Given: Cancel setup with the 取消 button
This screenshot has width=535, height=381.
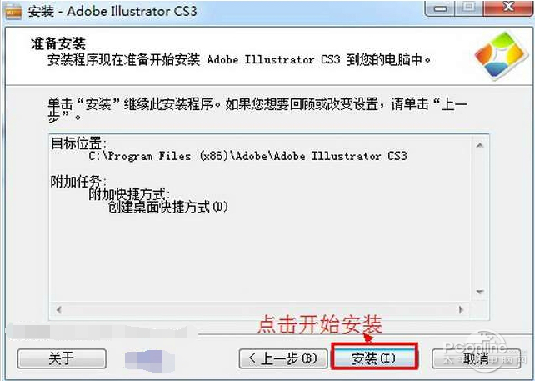Looking at the screenshot, I should (x=477, y=358).
